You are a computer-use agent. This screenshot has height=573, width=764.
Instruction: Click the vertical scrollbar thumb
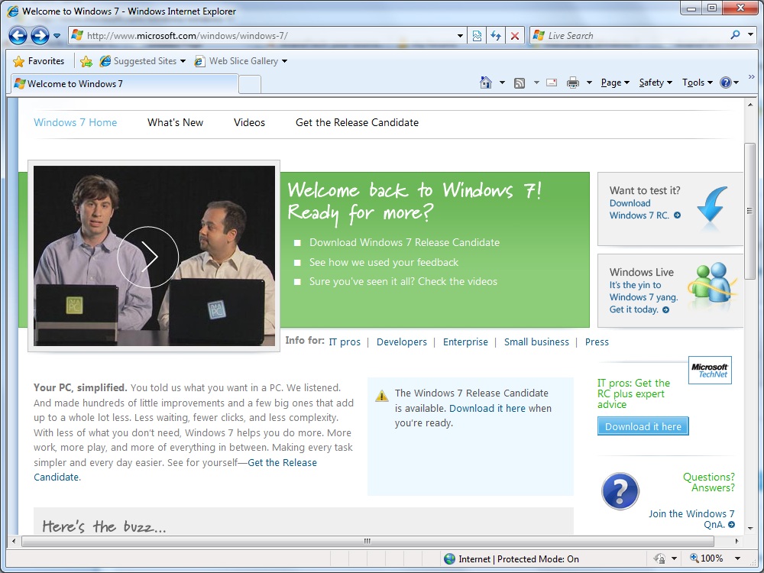pyautogui.click(x=750, y=211)
